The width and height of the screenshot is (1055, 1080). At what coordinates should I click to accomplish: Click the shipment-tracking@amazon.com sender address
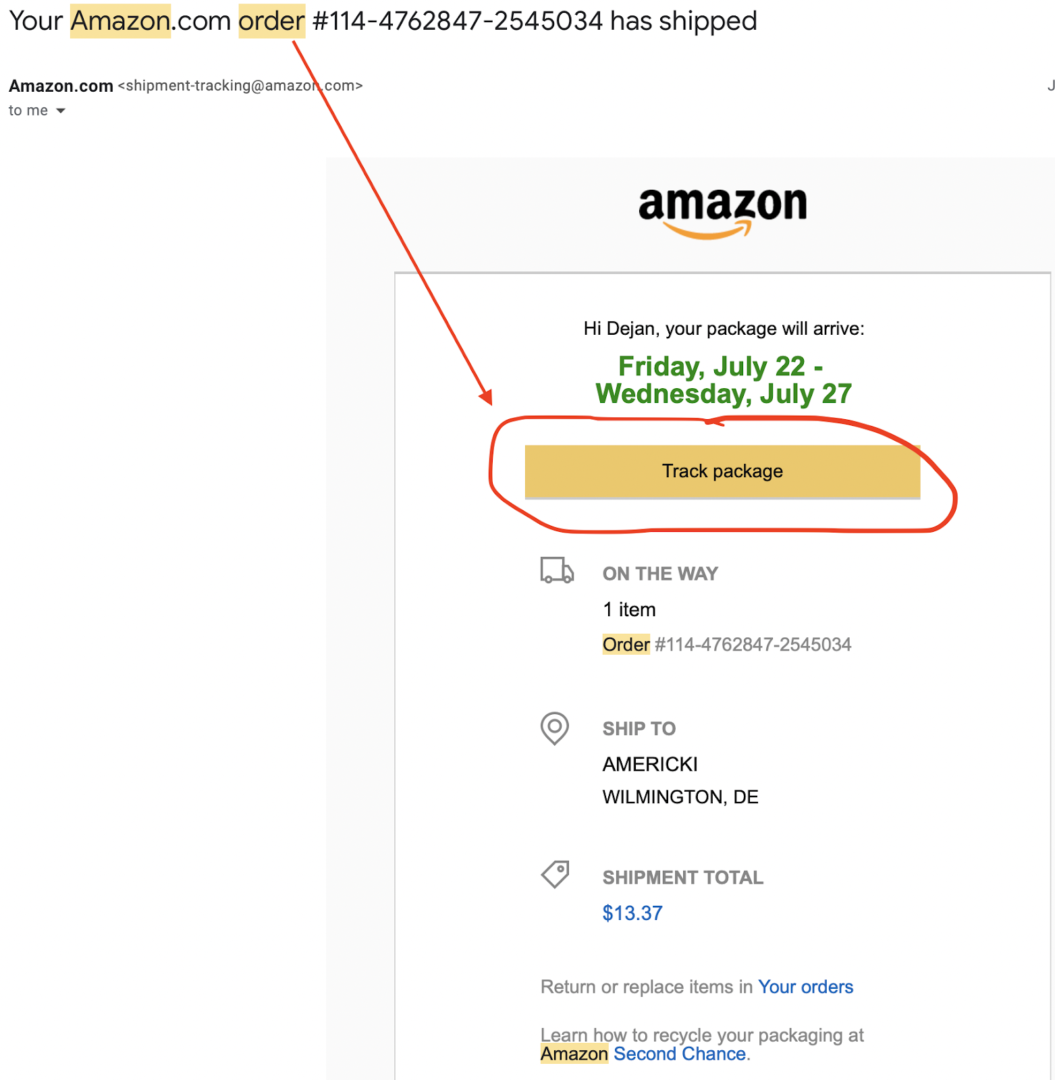point(240,86)
